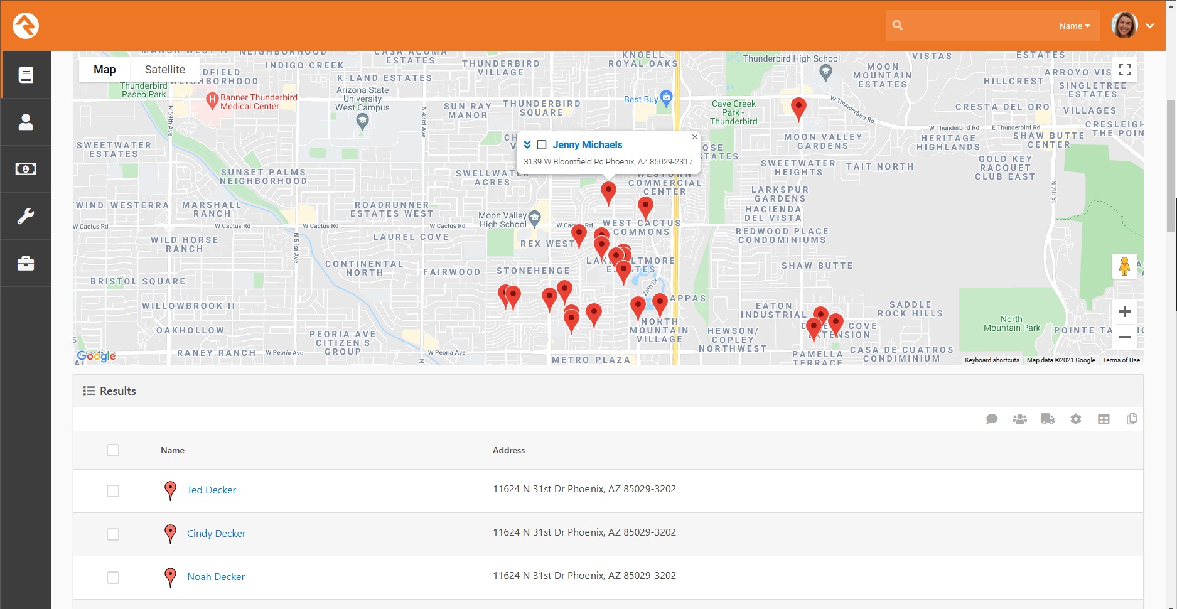Screen dimensions: 1177x609
Task: Open the money icon in the sidebar
Action: coord(26,169)
